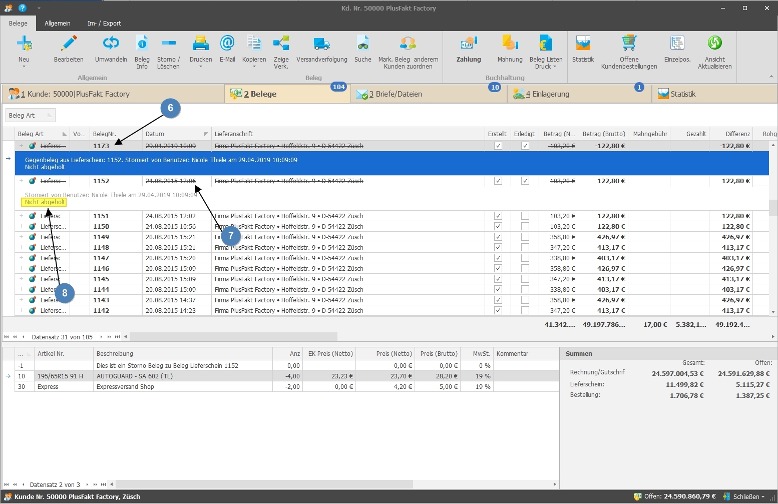This screenshot has height=504, width=778.
Task: Expand row of Beleg 1151
Action: pyautogui.click(x=21, y=216)
